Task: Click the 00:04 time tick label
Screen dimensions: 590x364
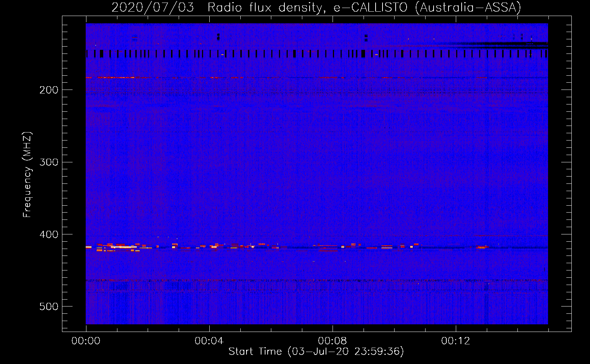Action: [x=209, y=341]
